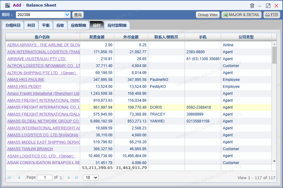Open highlighted AMASS FREIGHT INTERNATIONAL CO. link
Viewport: 283px width, 188px height.
tap(44, 107)
